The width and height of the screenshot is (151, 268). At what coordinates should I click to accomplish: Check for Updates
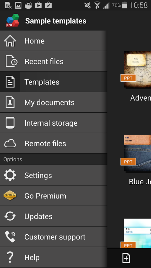(x=54, y=216)
